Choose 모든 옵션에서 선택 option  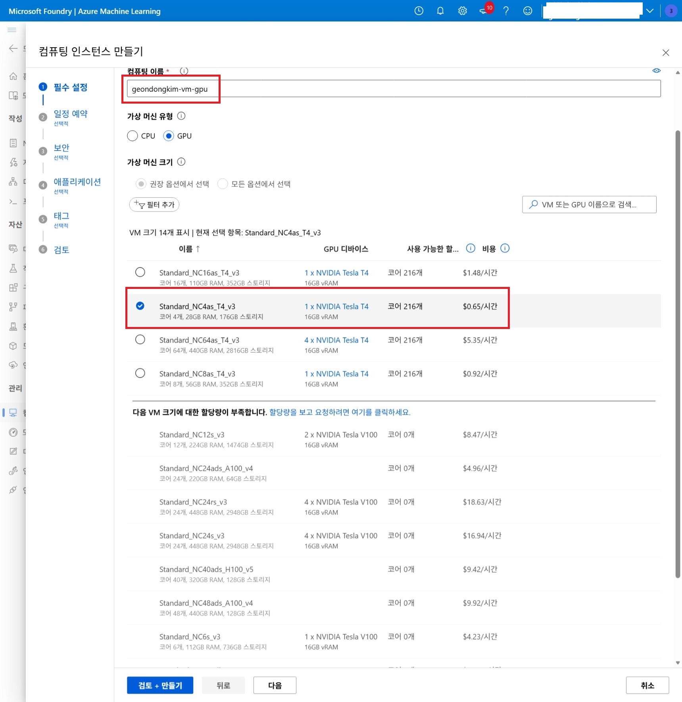pyautogui.click(x=223, y=184)
